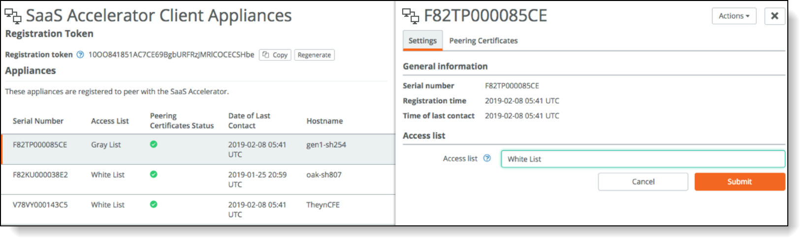
Task: Submit the access list change
Action: pyautogui.click(x=740, y=182)
